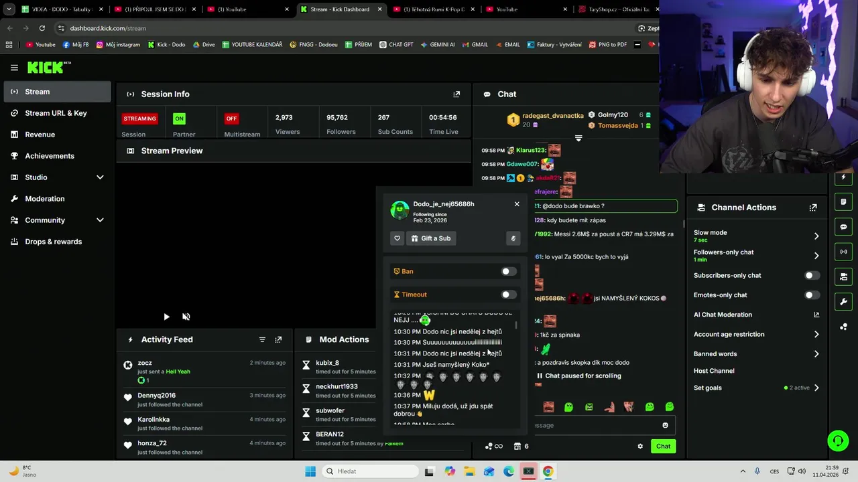Viewport: 858px width, 482px height.
Task: Click the taskbar Hledat search box
Action: click(x=369, y=471)
